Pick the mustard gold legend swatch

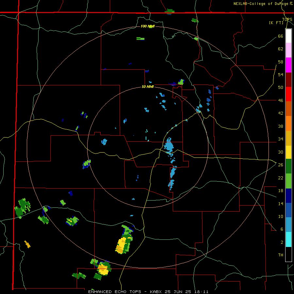coord(288,138)
